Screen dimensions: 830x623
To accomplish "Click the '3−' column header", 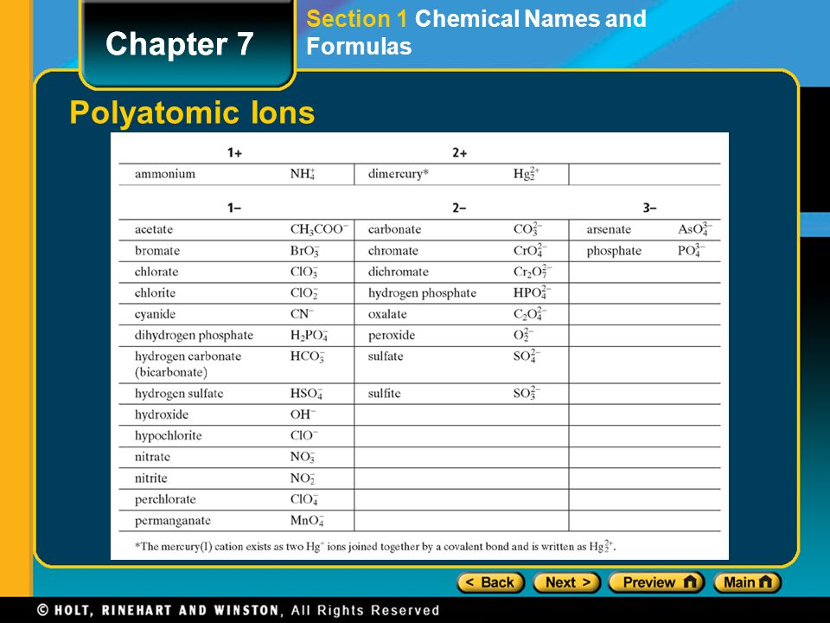I will click(649, 209).
